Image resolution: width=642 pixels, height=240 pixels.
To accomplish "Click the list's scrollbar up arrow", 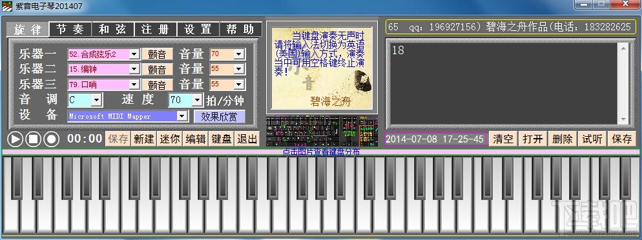I will (x=623, y=48).
